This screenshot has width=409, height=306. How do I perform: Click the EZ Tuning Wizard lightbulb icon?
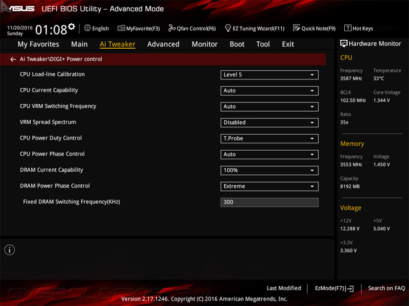click(228, 28)
